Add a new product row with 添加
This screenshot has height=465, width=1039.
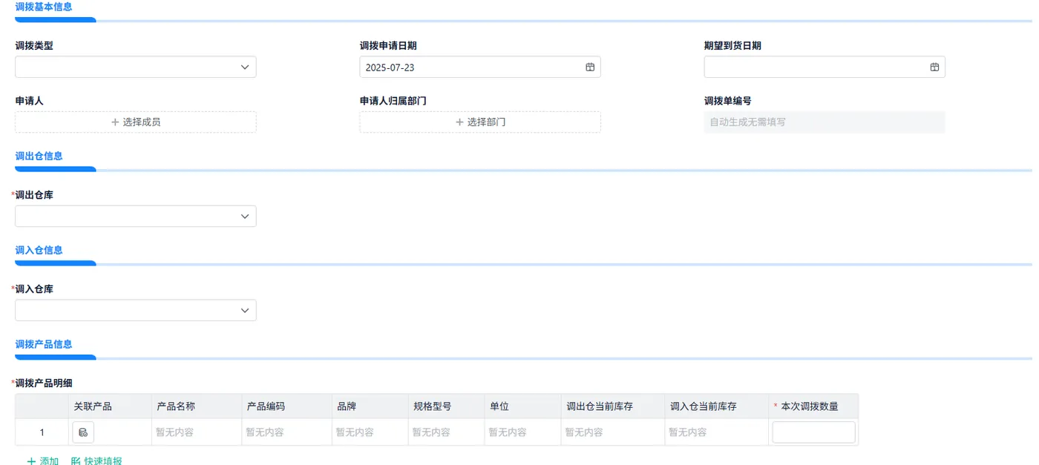43,461
